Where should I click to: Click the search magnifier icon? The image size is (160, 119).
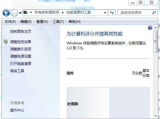click(154, 12)
